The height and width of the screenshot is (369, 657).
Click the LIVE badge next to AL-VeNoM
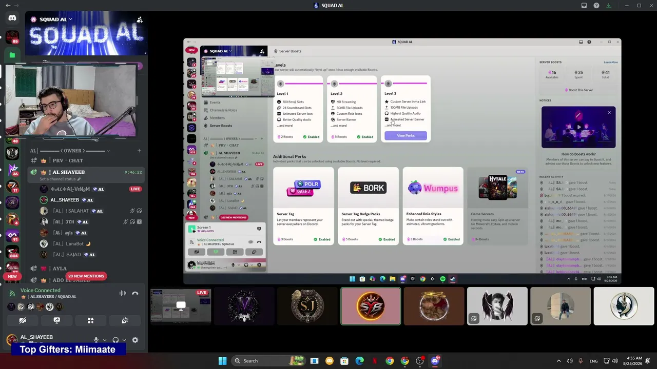135,189
